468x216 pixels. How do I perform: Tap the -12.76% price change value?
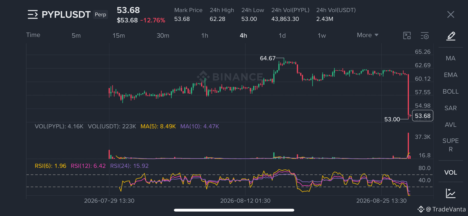click(153, 20)
